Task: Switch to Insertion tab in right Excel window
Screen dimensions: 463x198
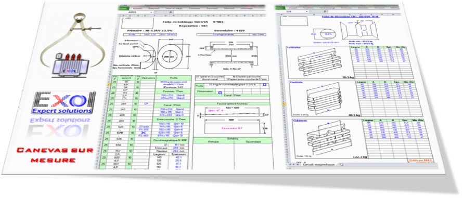Action: pyautogui.click(x=308, y=8)
